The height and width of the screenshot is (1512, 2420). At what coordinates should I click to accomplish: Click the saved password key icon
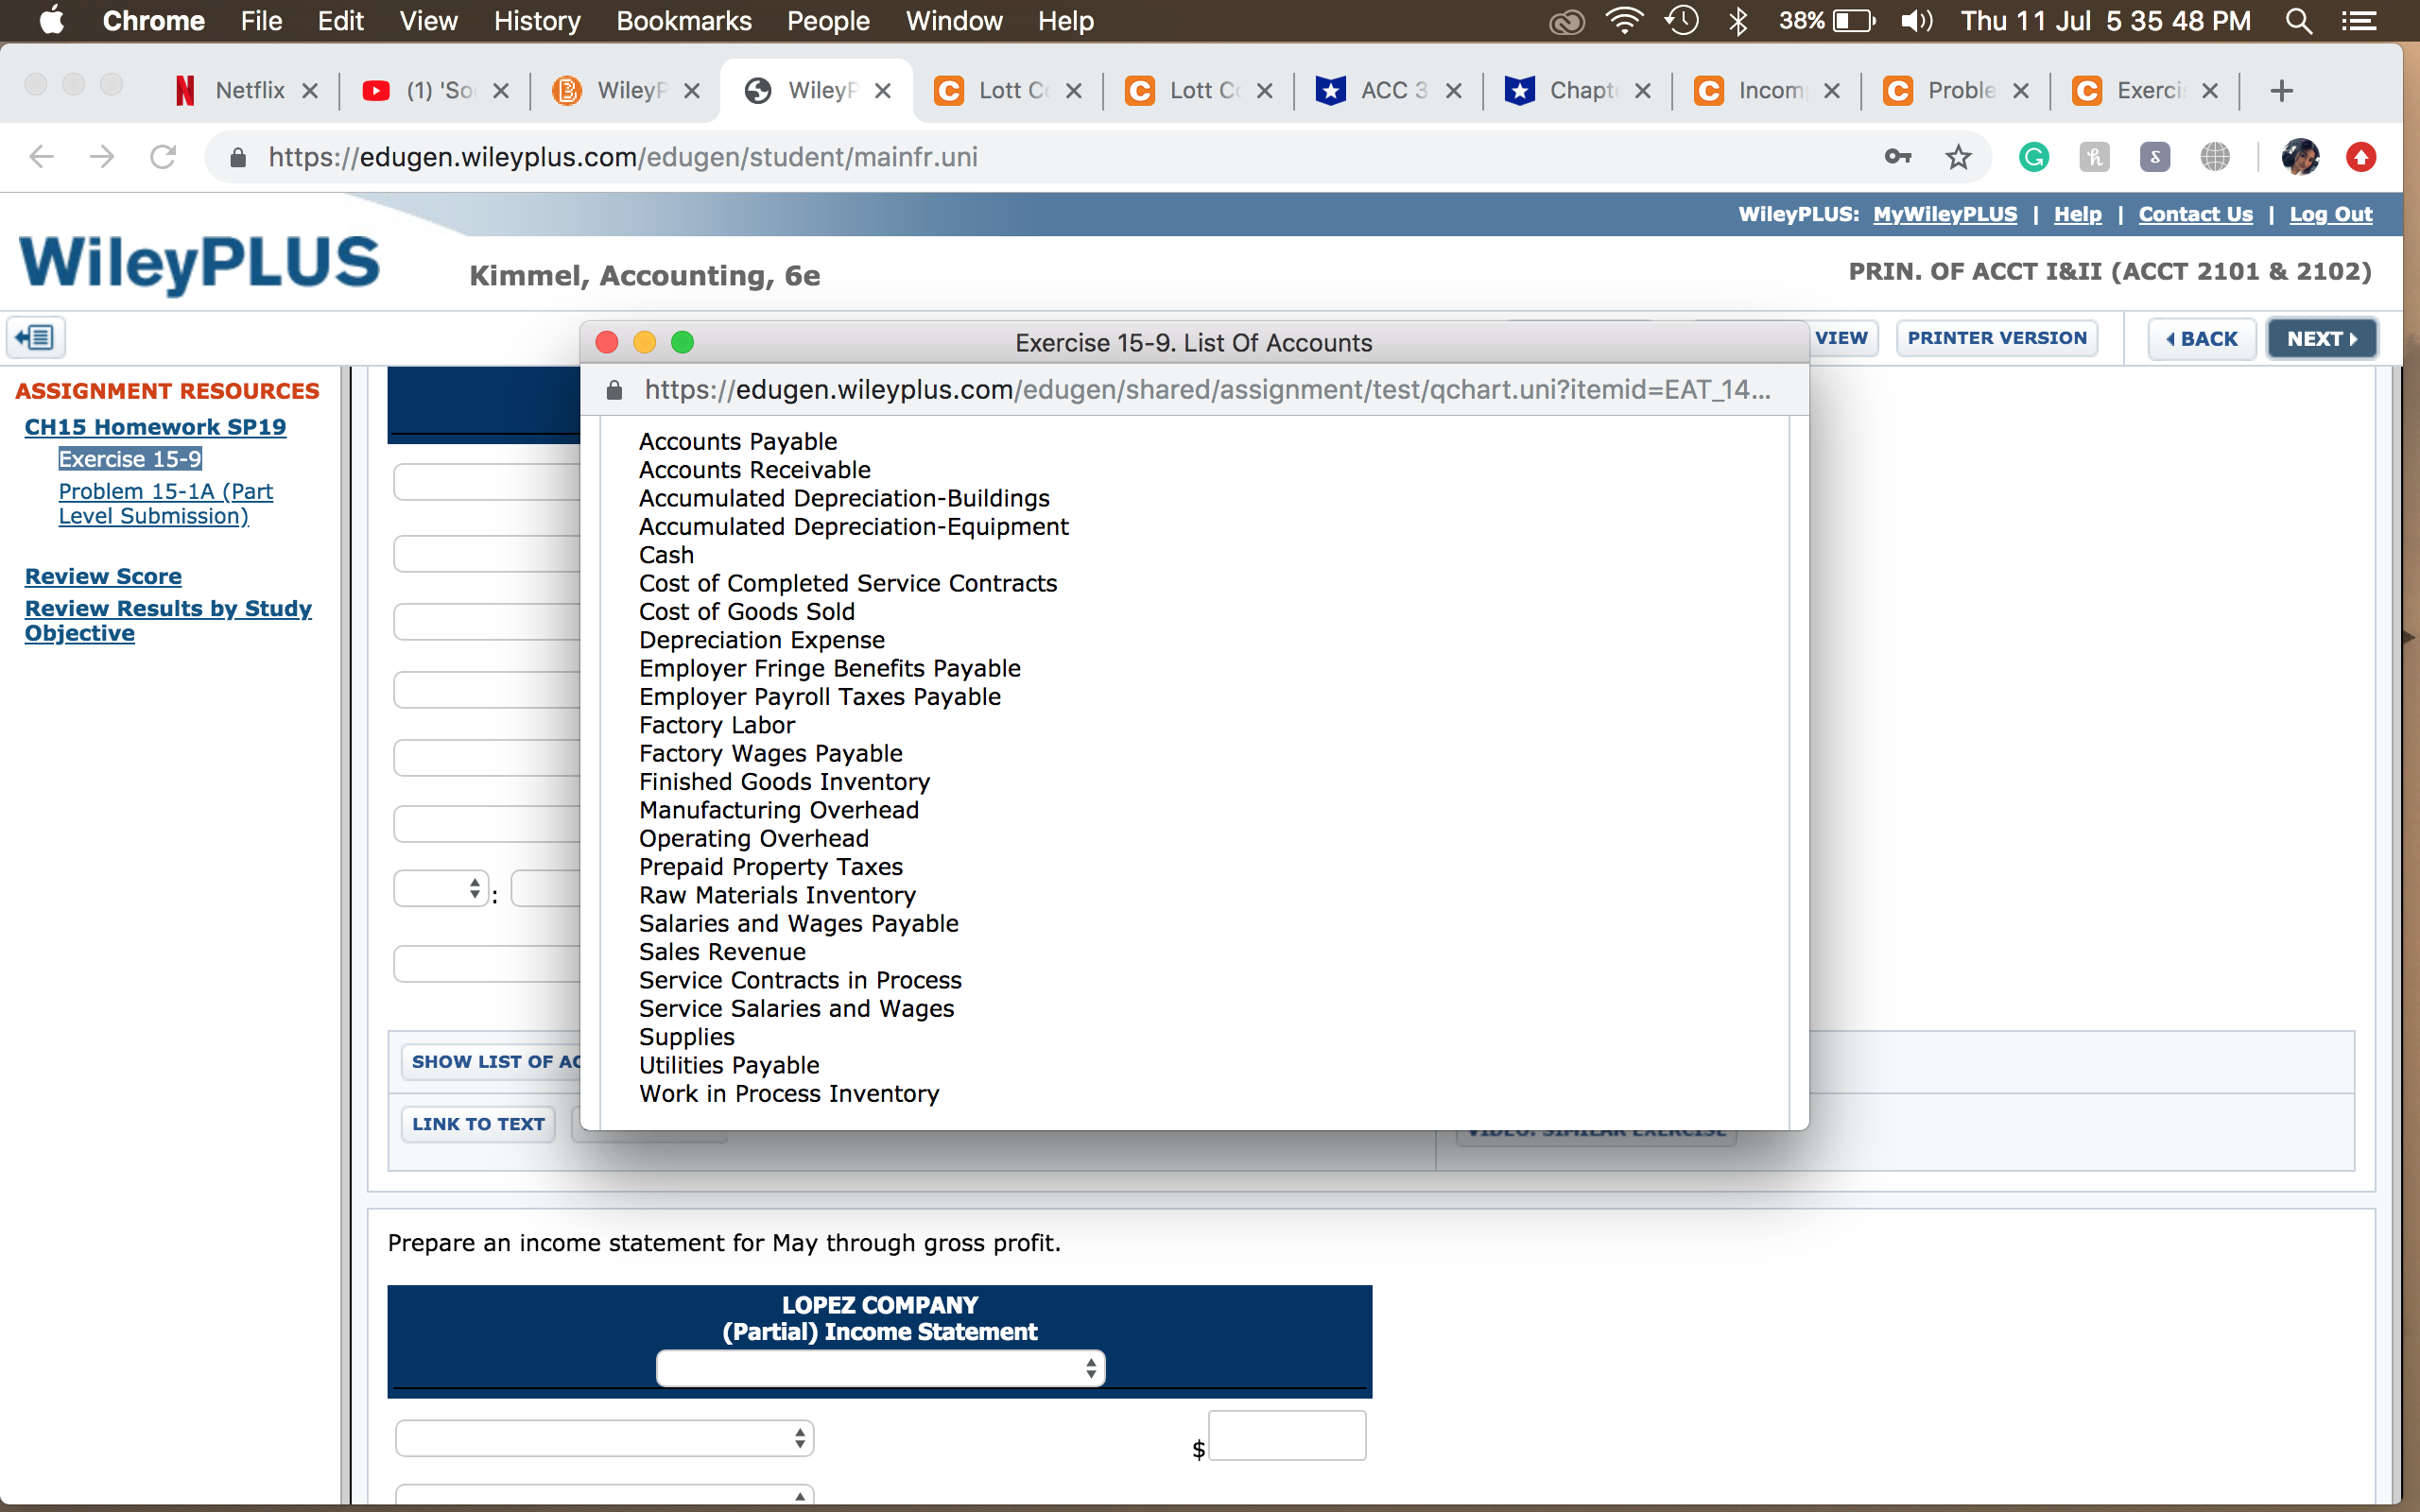1897,157
